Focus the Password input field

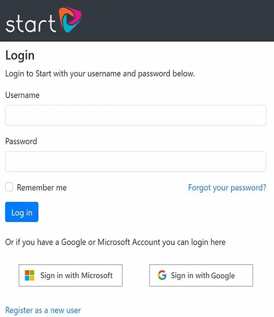(x=136, y=161)
